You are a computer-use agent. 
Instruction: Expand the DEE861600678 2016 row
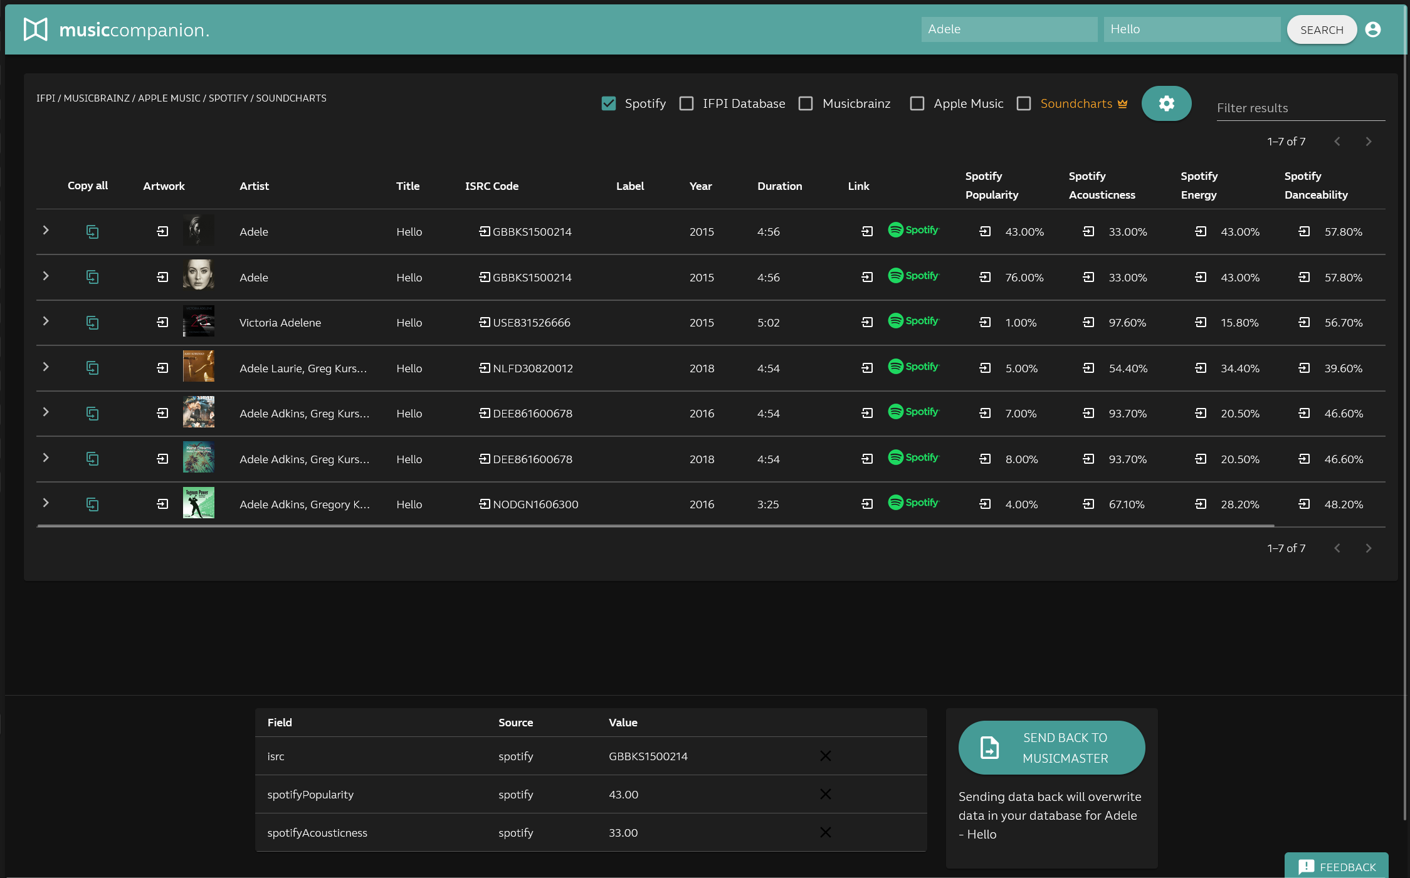click(46, 412)
